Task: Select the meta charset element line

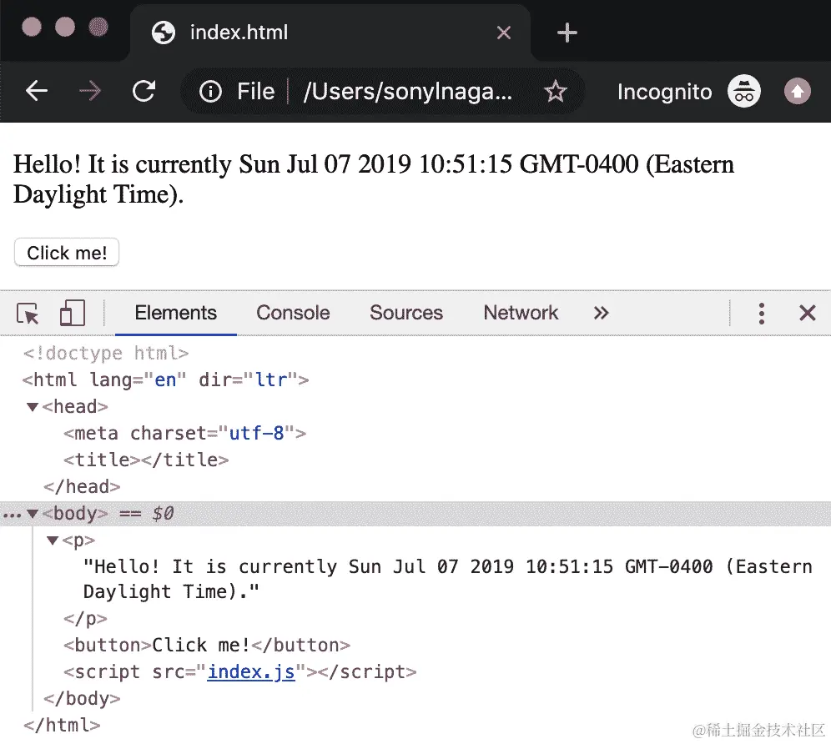Action: [x=184, y=434]
